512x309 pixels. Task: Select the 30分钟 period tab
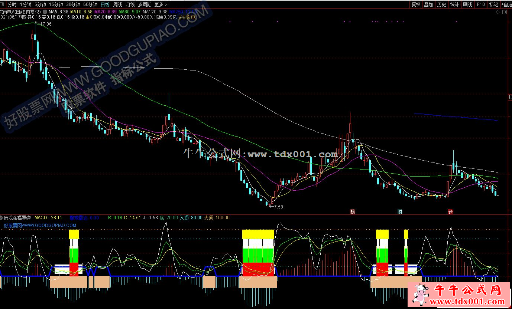pos(73,4)
